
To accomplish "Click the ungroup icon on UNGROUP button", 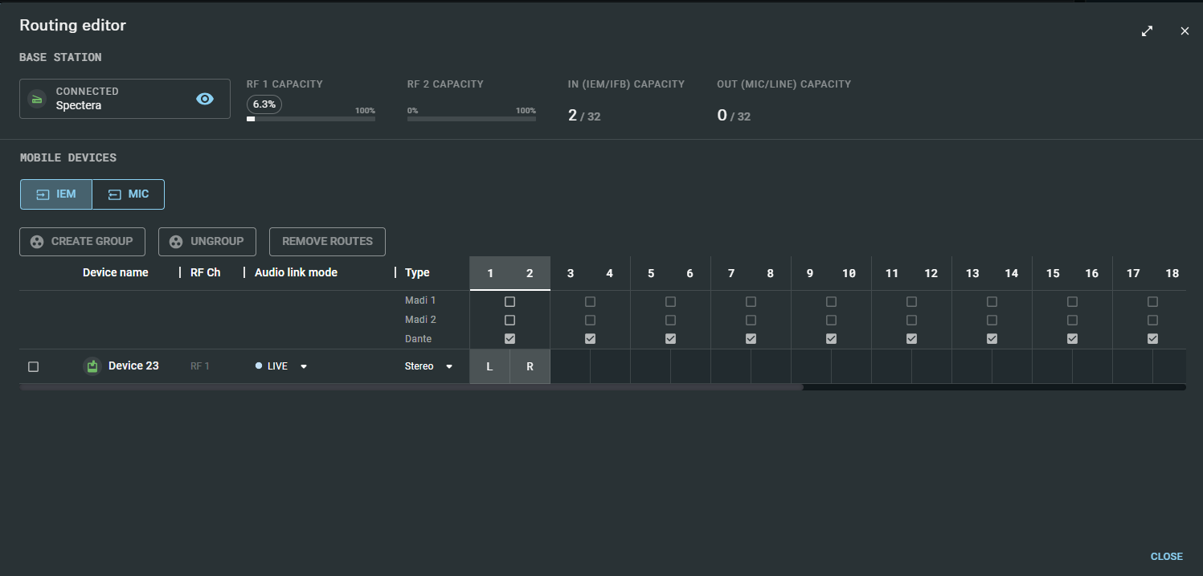I will click(176, 241).
